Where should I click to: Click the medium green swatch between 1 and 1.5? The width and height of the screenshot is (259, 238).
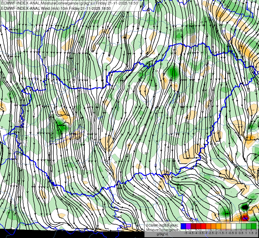coord(249,226)
